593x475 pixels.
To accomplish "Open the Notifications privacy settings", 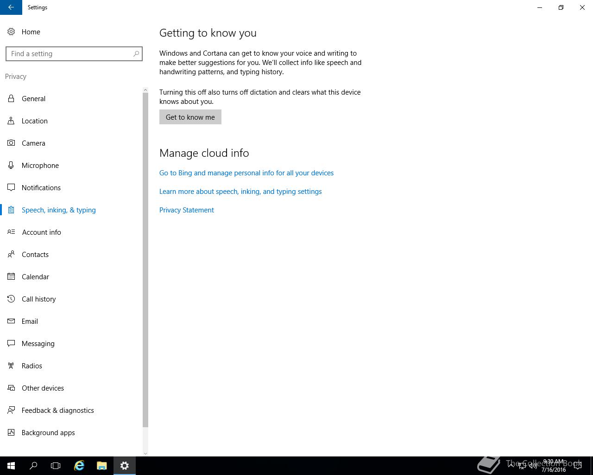I will click(x=71, y=187).
